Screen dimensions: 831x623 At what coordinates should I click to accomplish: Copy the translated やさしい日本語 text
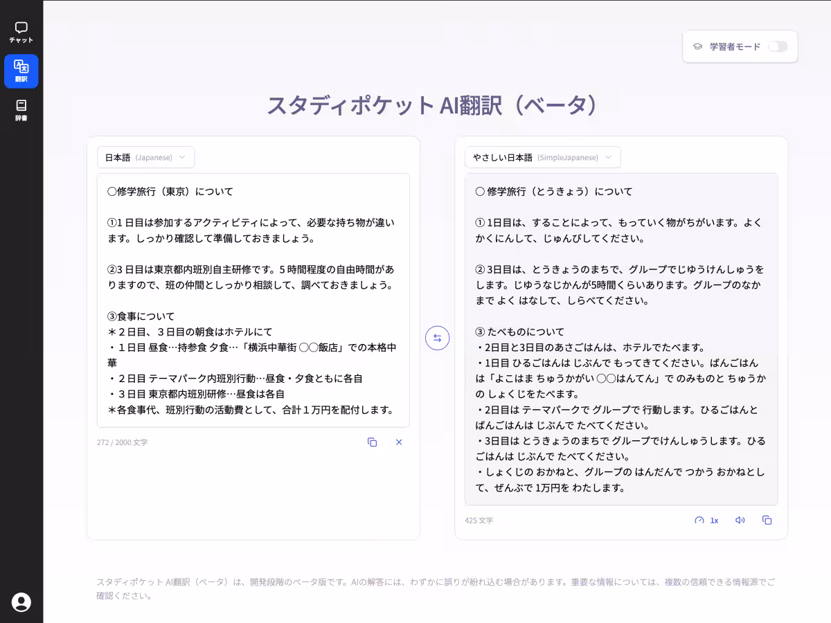767,520
